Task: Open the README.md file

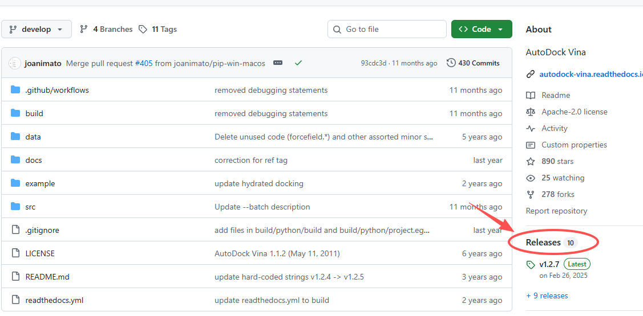Action: click(x=47, y=277)
